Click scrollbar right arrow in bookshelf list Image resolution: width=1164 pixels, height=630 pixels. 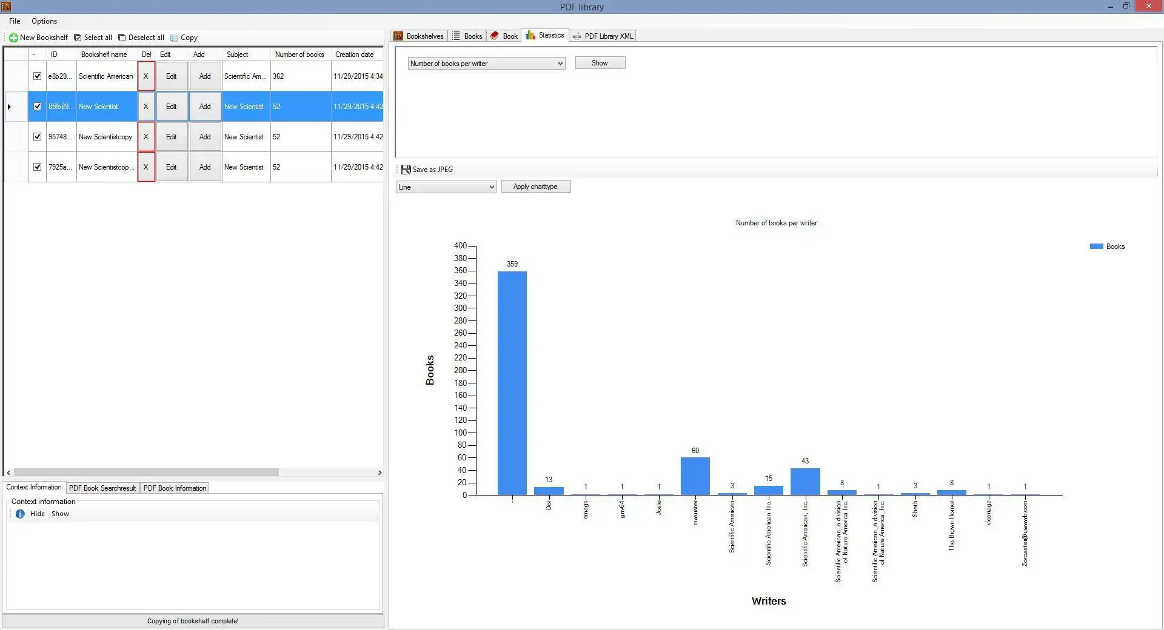pyautogui.click(x=380, y=472)
